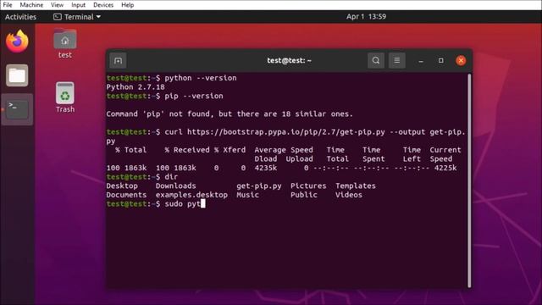Open the File menu

(8, 5)
